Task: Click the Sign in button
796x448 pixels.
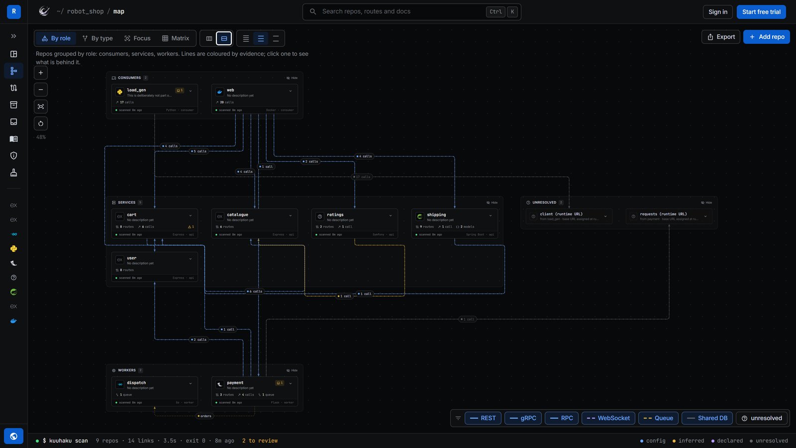Action: click(718, 12)
